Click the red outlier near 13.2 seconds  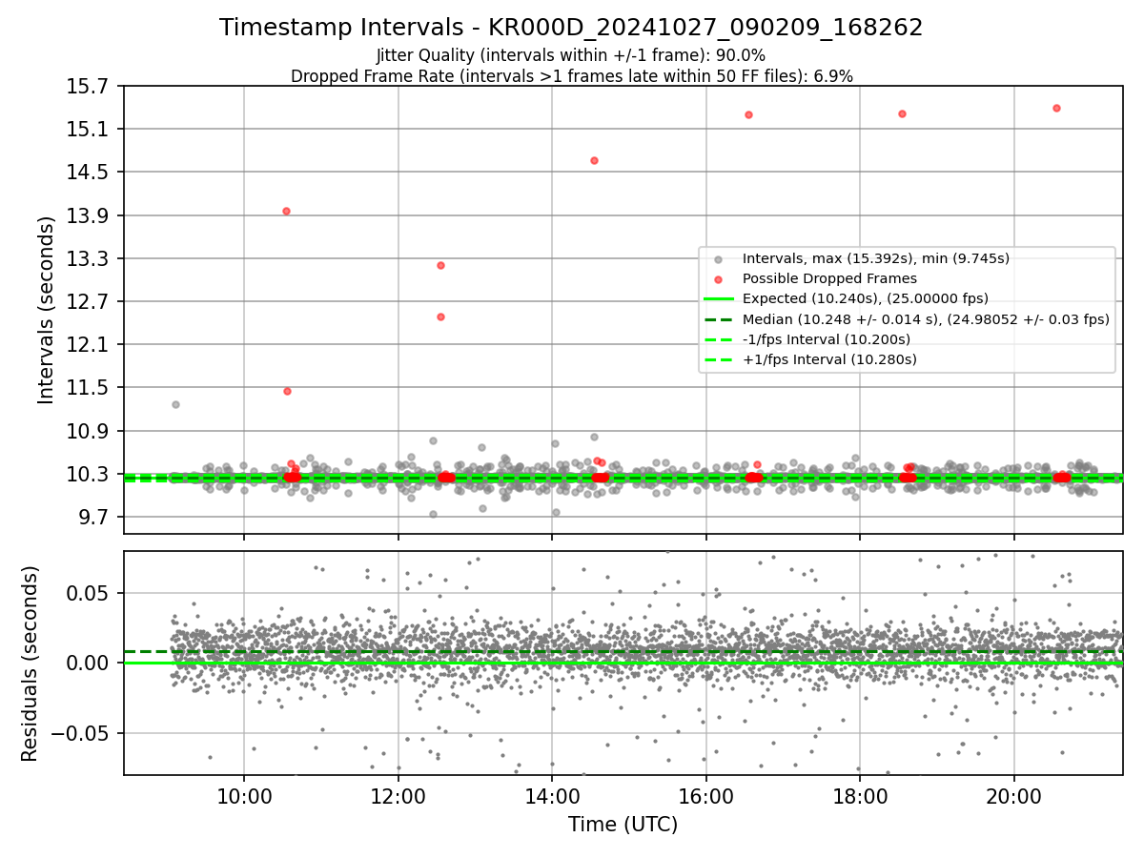click(x=440, y=265)
